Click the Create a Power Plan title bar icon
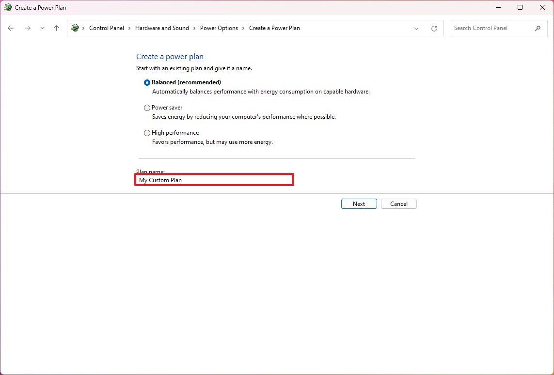This screenshot has width=554, height=375. [x=7, y=7]
